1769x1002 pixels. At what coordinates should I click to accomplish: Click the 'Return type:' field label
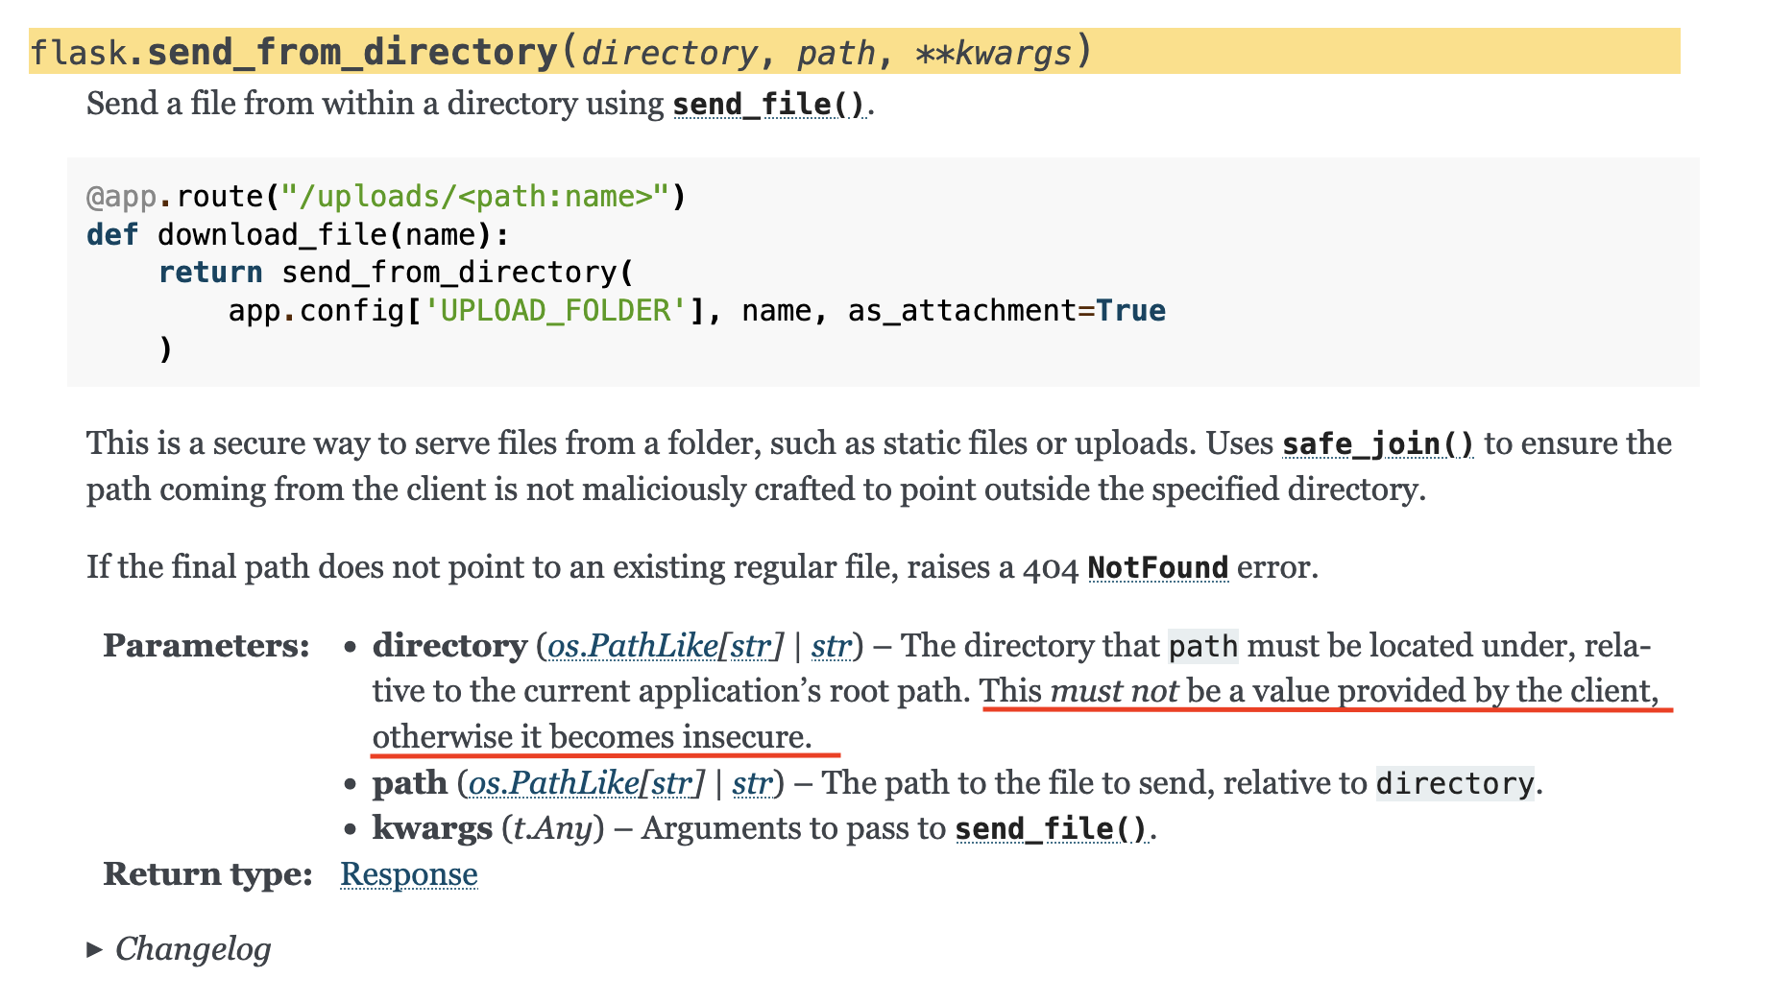pyautogui.click(x=208, y=874)
